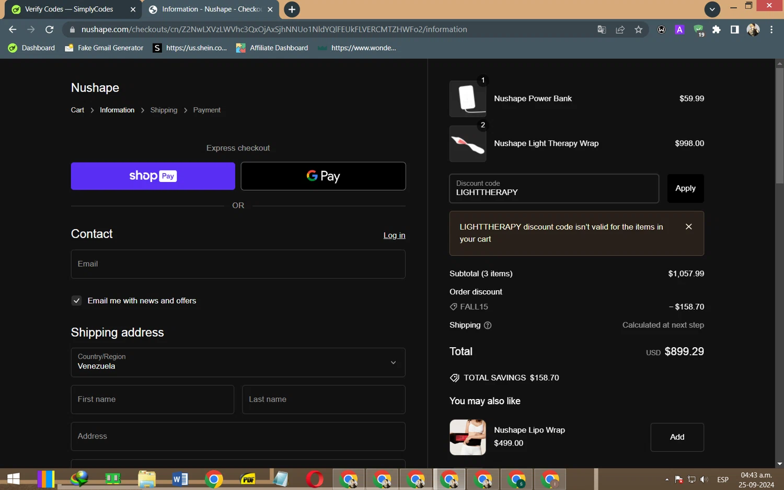Dismiss the invalid discount code message
Viewport: 784px width, 490px height.
tap(689, 226)
